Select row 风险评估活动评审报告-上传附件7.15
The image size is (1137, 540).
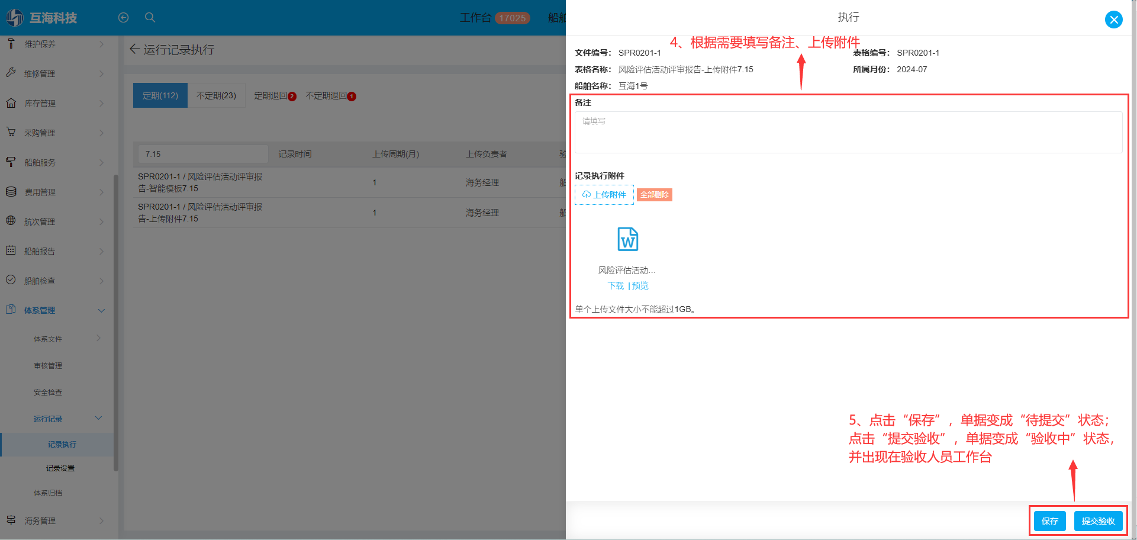(349, 213)
